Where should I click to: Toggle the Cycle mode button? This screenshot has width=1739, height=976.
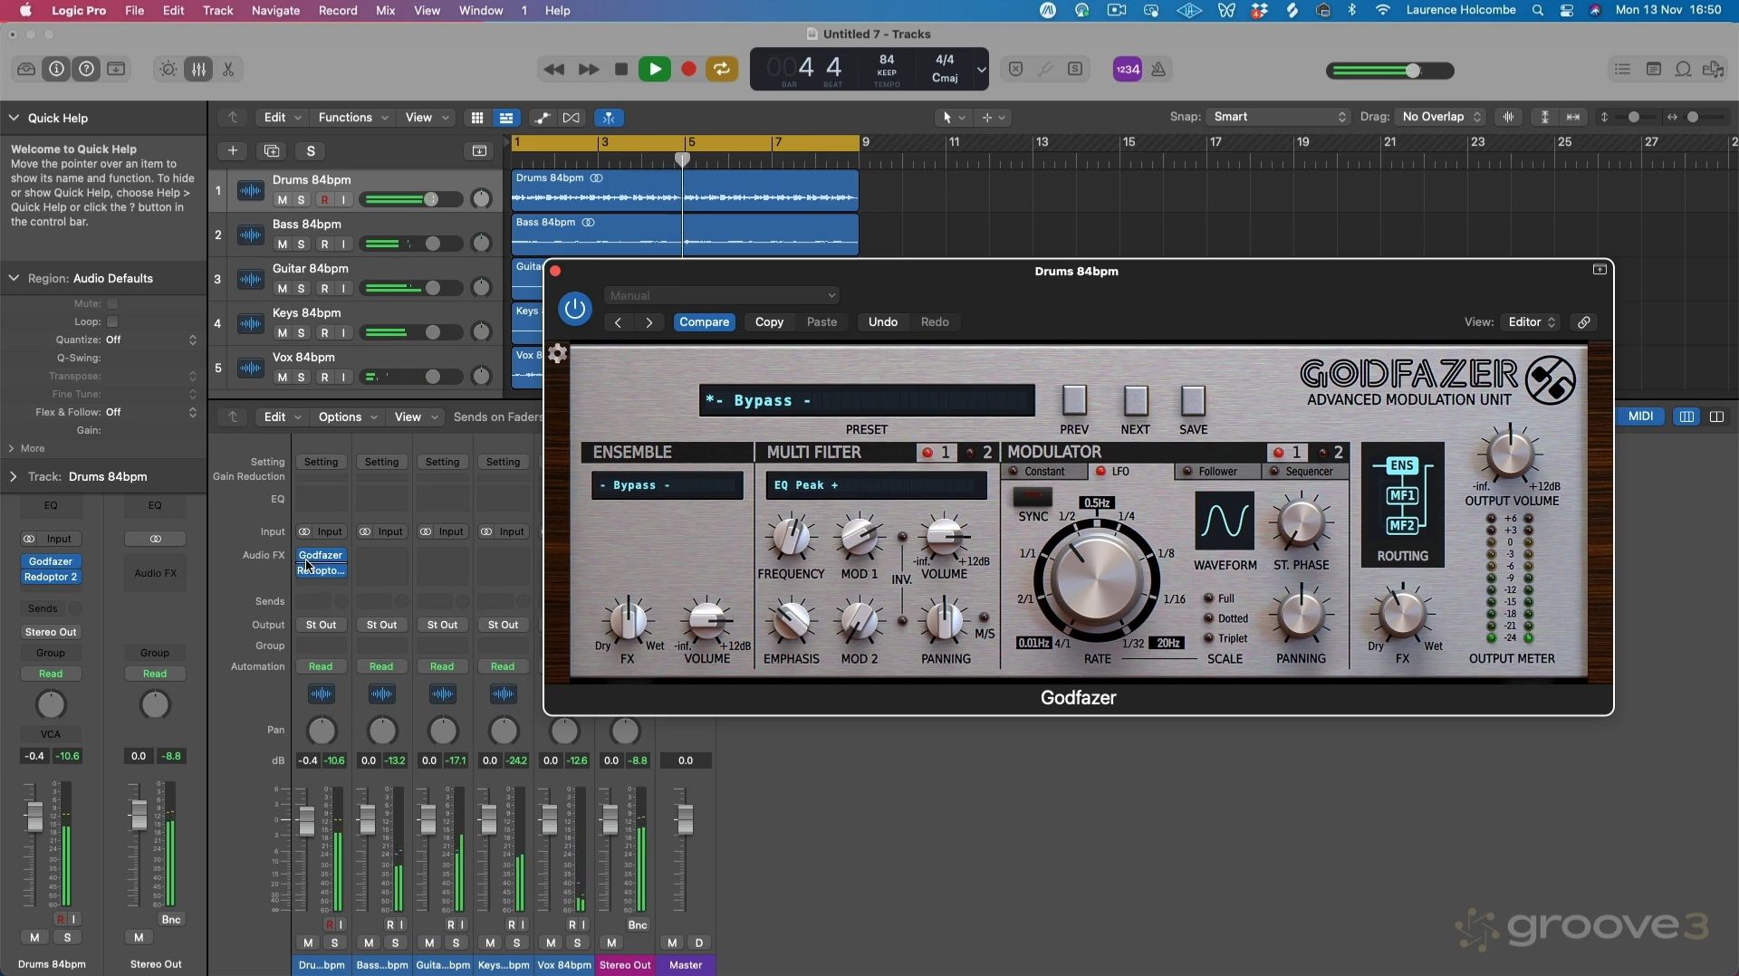click(722, 70)
